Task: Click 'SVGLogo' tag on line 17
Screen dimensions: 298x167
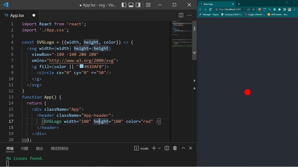Action: (53, 122)
